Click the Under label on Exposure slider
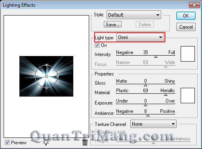 pos(122,101)
